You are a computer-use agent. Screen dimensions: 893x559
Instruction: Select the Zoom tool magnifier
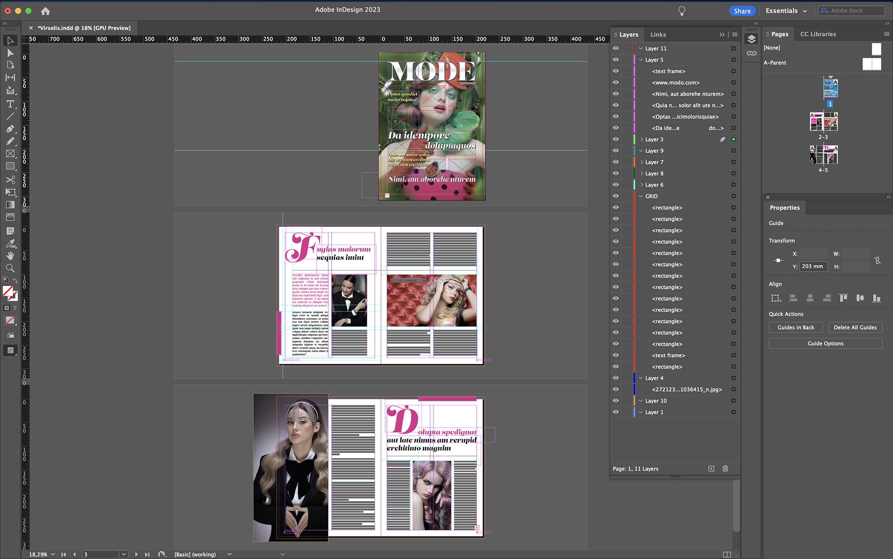tap(10, 268)
